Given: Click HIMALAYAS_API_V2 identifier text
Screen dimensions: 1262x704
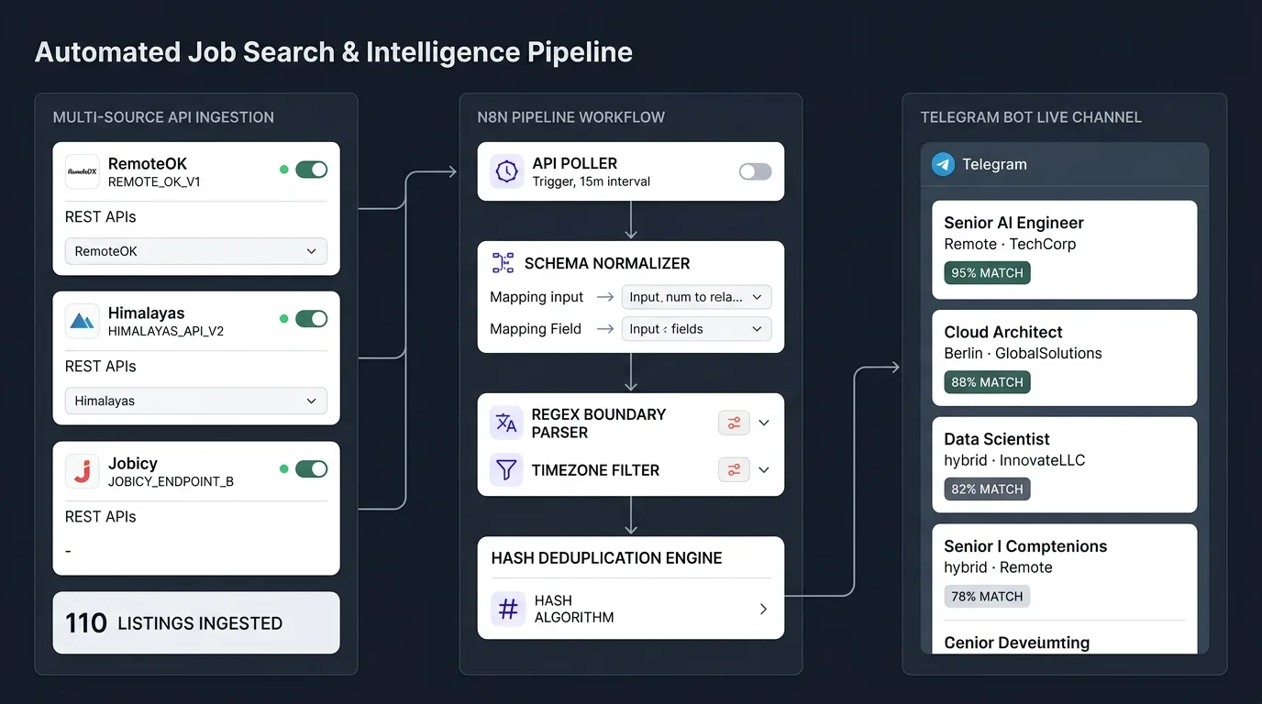Looking at the screenshot, I should tap(166, 332).
